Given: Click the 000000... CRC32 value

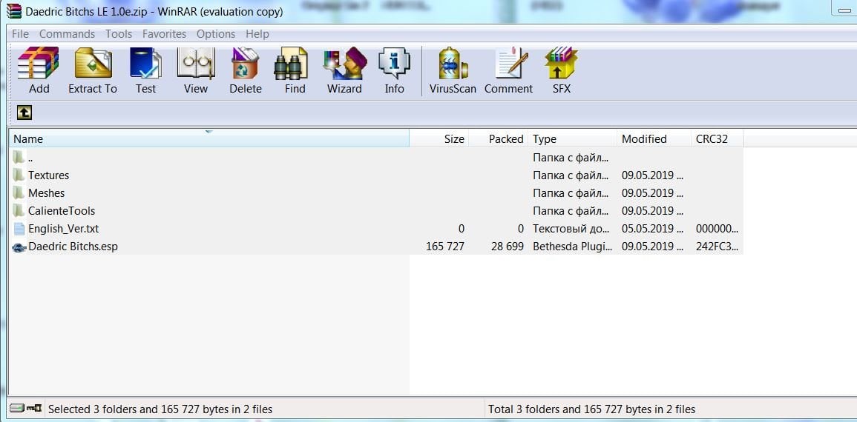Looking at the screenshot, I should point(717,229).
